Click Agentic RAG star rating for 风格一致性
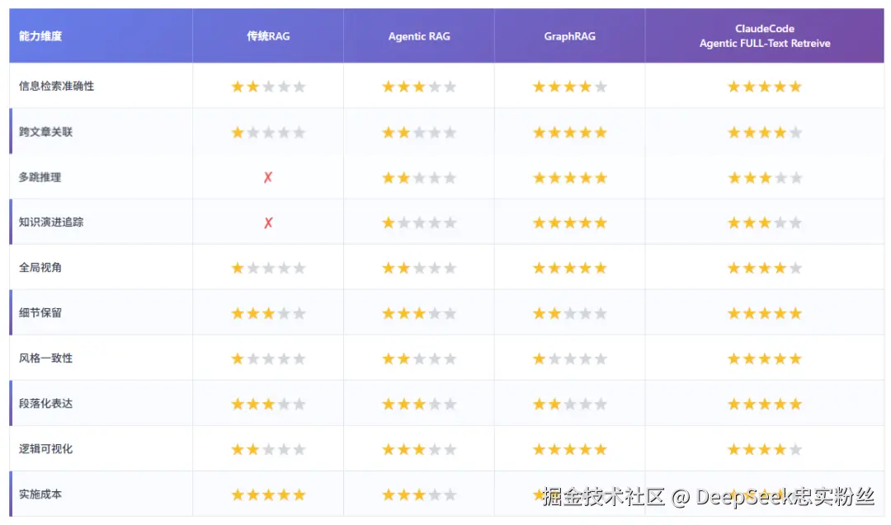 click(x=419, y=359)
